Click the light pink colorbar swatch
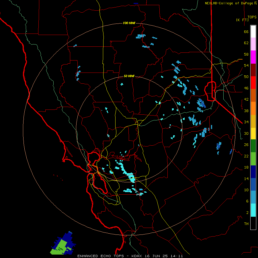 pos(253,44)
